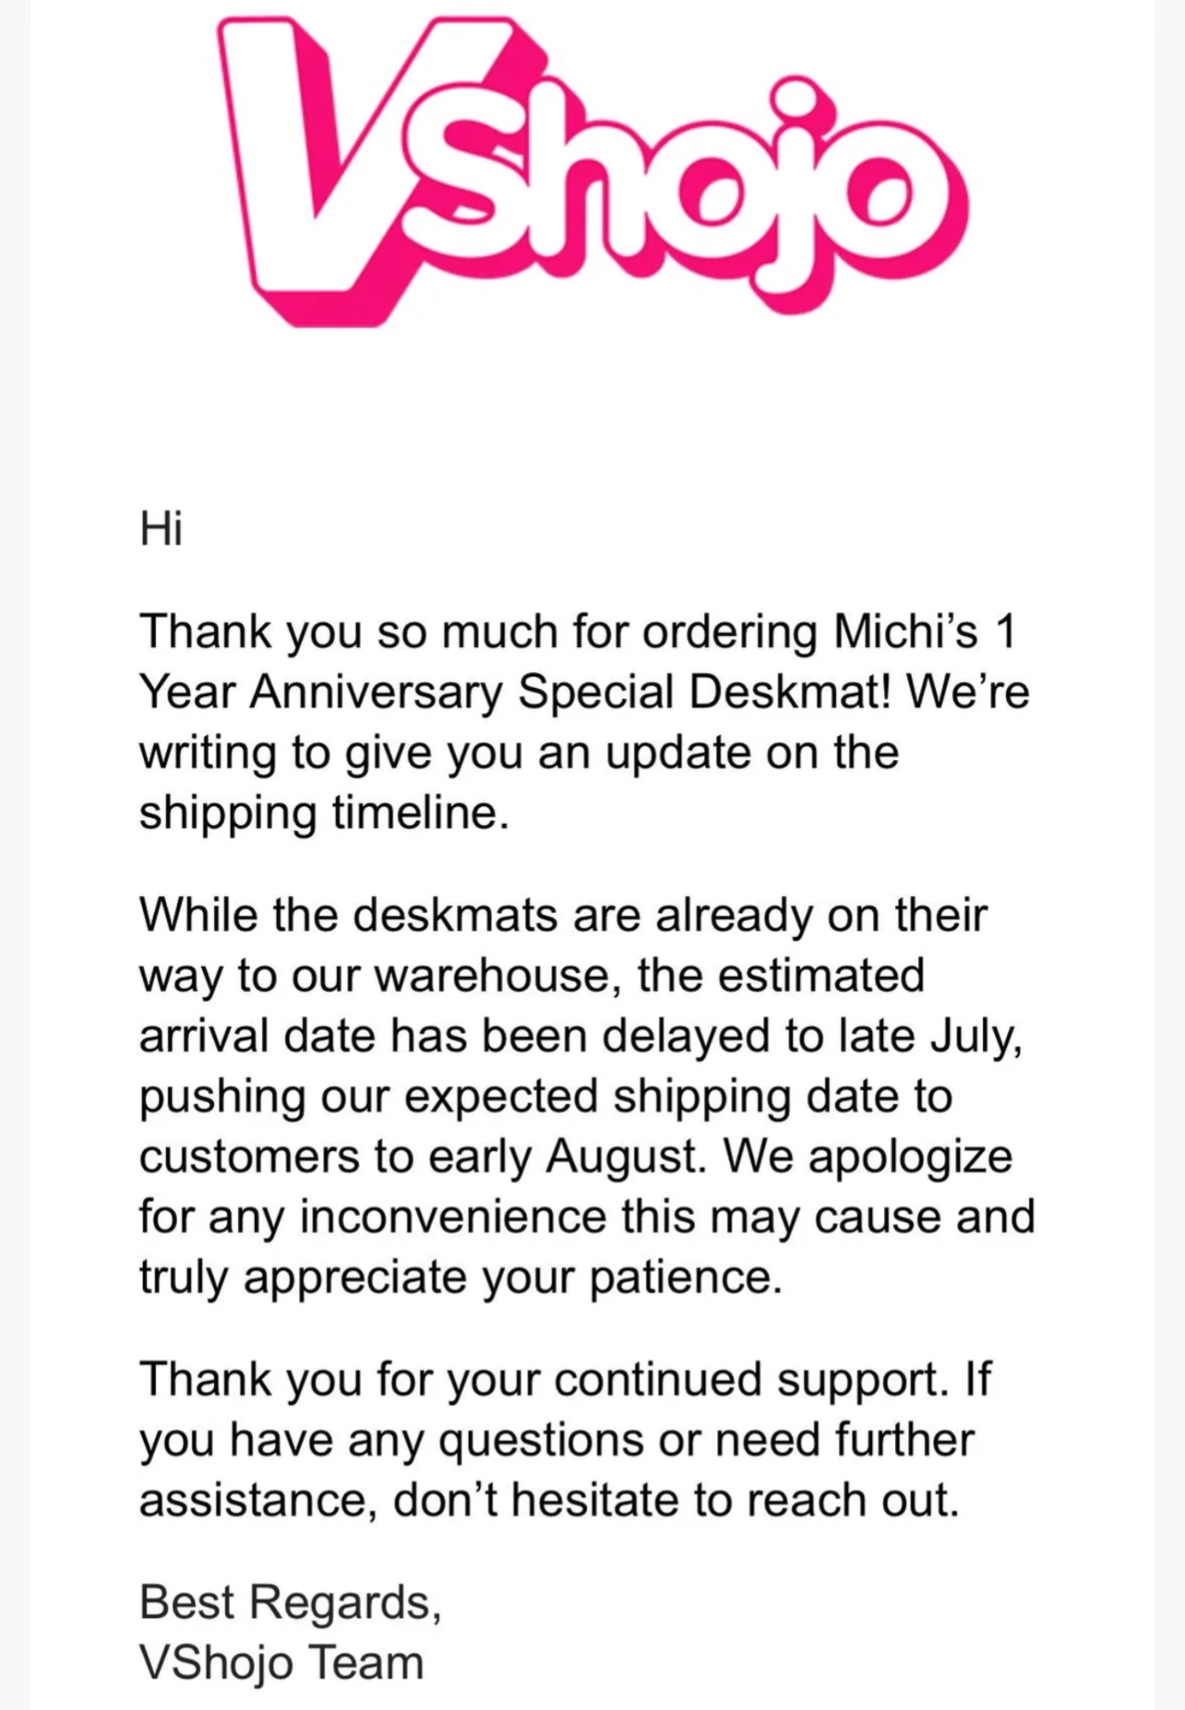Click the 'Best Regards,' sign-off
Viewport: 1185px width, 1710px height.
click(x=290, y=1602)
